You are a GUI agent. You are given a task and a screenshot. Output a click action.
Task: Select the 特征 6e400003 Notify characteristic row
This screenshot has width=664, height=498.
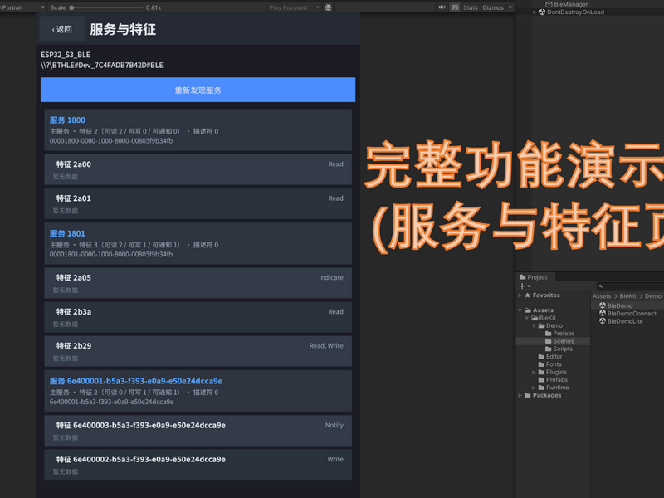click(198, 430)
